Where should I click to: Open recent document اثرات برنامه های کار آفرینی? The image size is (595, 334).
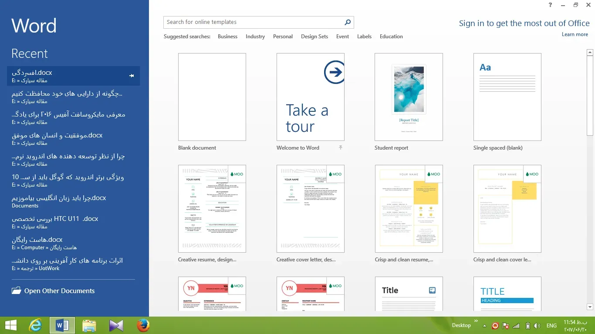coord(73,264)
